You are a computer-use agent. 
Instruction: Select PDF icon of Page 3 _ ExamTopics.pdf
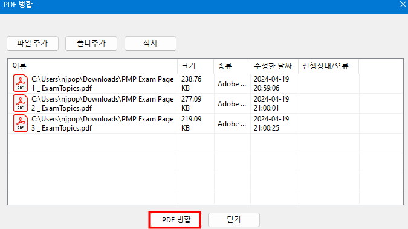click(x=21, y=123)
